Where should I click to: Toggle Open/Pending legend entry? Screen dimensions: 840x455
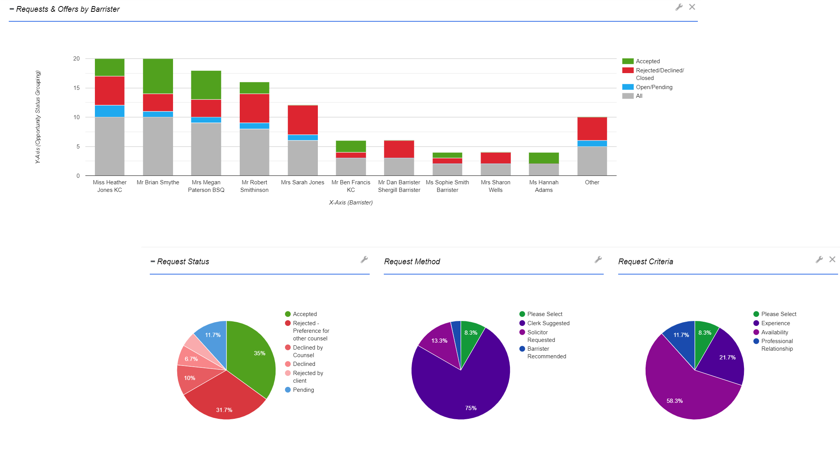click(654, 87)
